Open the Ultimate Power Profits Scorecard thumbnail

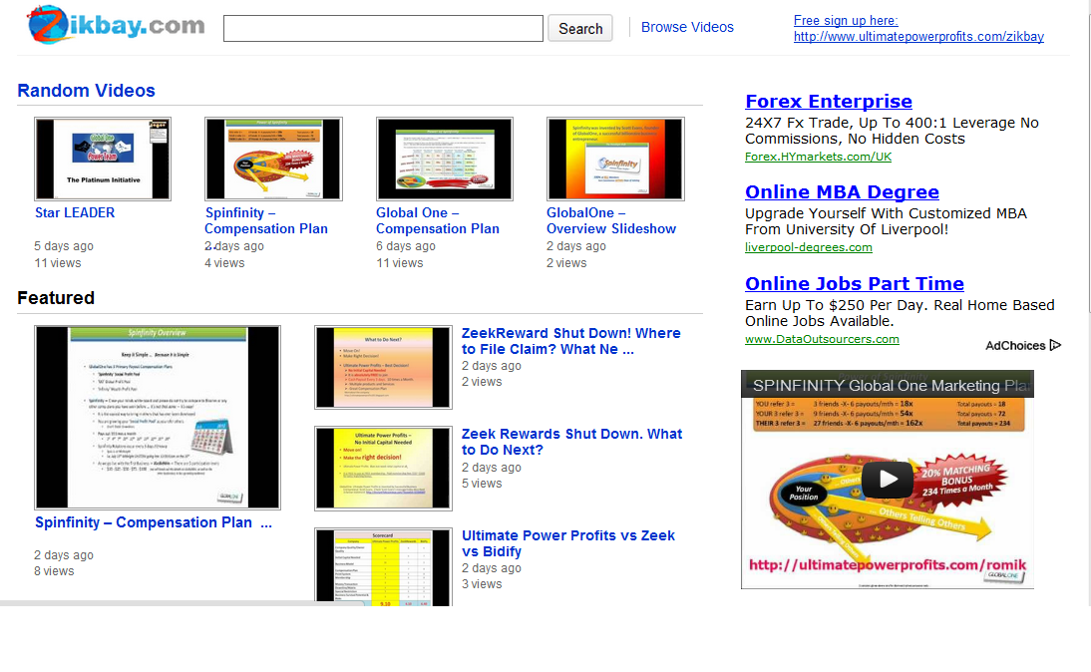pyautogui.click(x=383, y=567)
